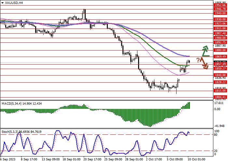The width and height of the screenshot is (228, 162).
Task: Select the 1850.27 price level label
Action: (x=221, y=69)
